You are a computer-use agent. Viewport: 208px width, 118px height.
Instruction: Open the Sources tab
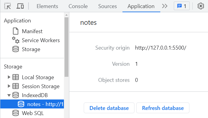[107, 6]
